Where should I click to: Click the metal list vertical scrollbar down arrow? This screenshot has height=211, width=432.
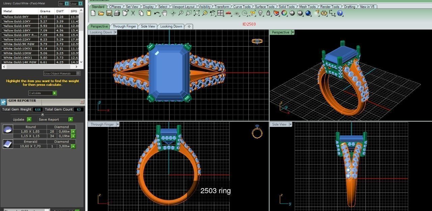point(81,62)
